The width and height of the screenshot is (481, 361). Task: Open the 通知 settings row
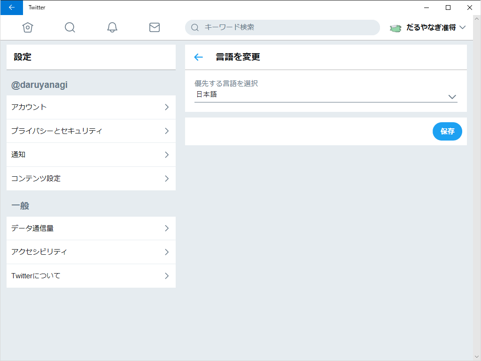pyautogui.click(x=91, y=154)
